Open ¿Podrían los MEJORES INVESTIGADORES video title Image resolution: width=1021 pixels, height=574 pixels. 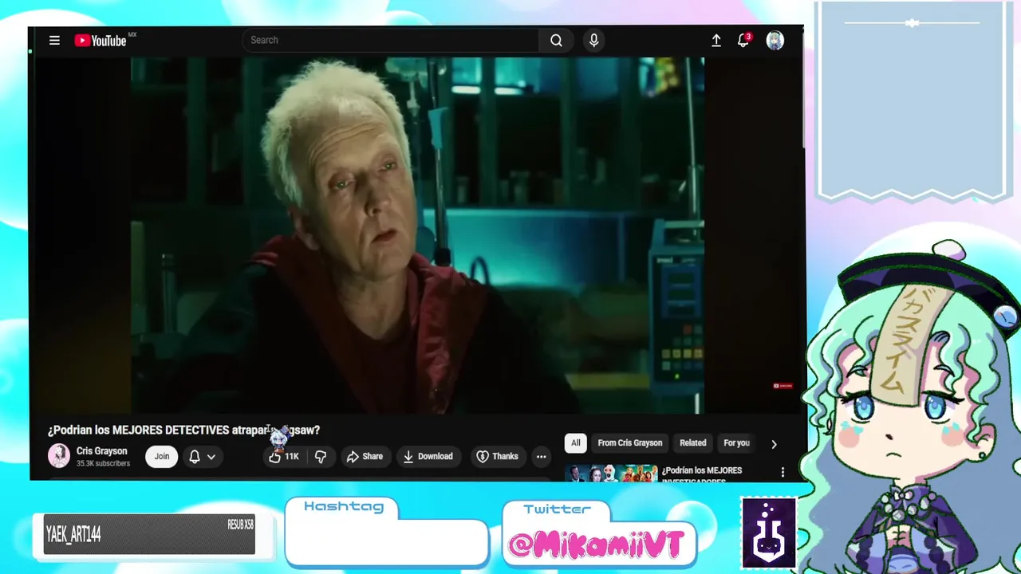[x=702, y=475]
